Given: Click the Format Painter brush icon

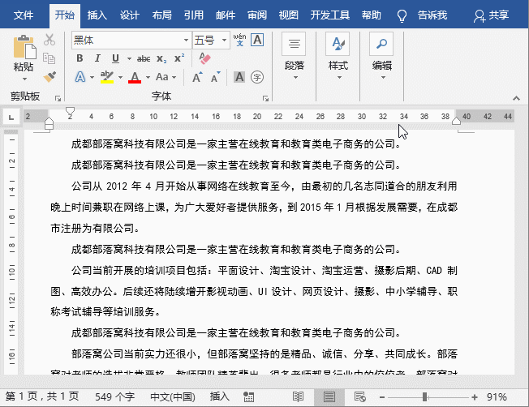Looking at the screenshot, I should point(49,76).
